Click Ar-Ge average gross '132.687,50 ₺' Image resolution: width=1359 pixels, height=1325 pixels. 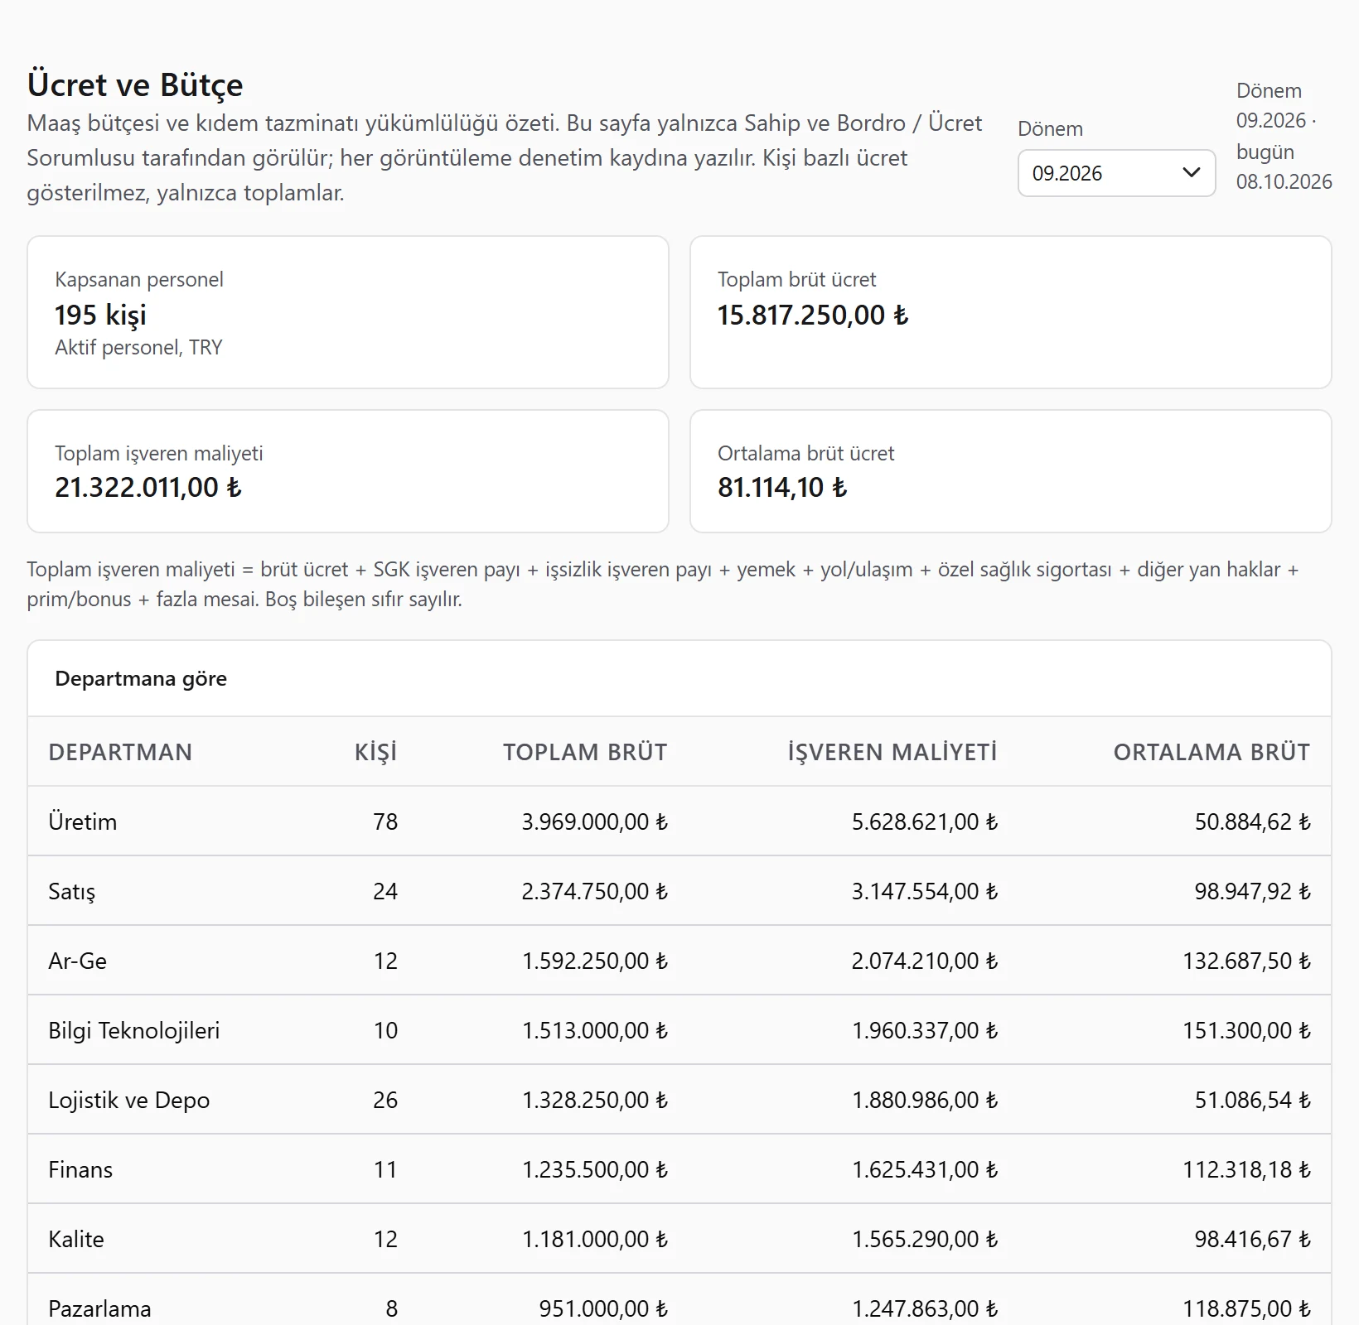pyautogui.click(x=1246, y=961)
